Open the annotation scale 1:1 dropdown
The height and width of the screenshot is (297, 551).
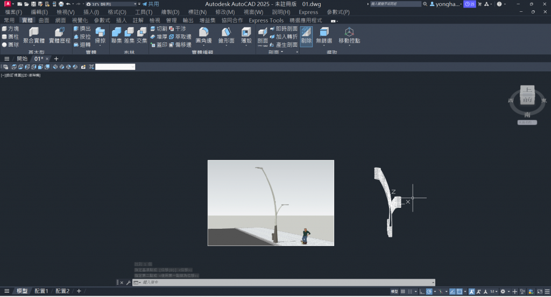[494, 292]
